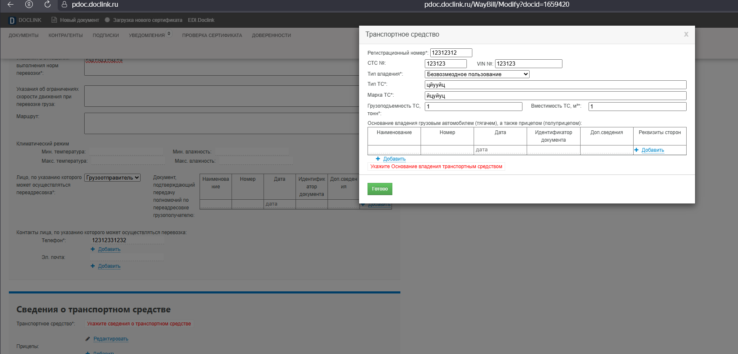
Task: Add another phone via Добавить link
Action: 109,249
